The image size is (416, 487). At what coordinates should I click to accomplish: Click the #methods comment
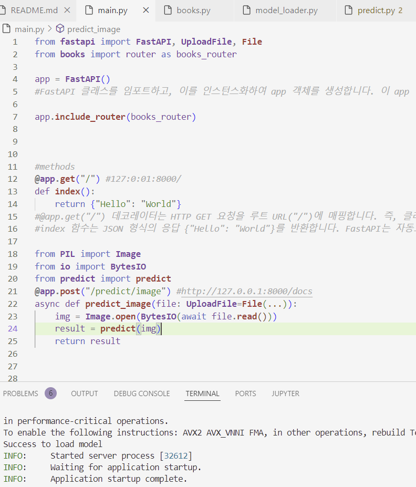(55, 167)
